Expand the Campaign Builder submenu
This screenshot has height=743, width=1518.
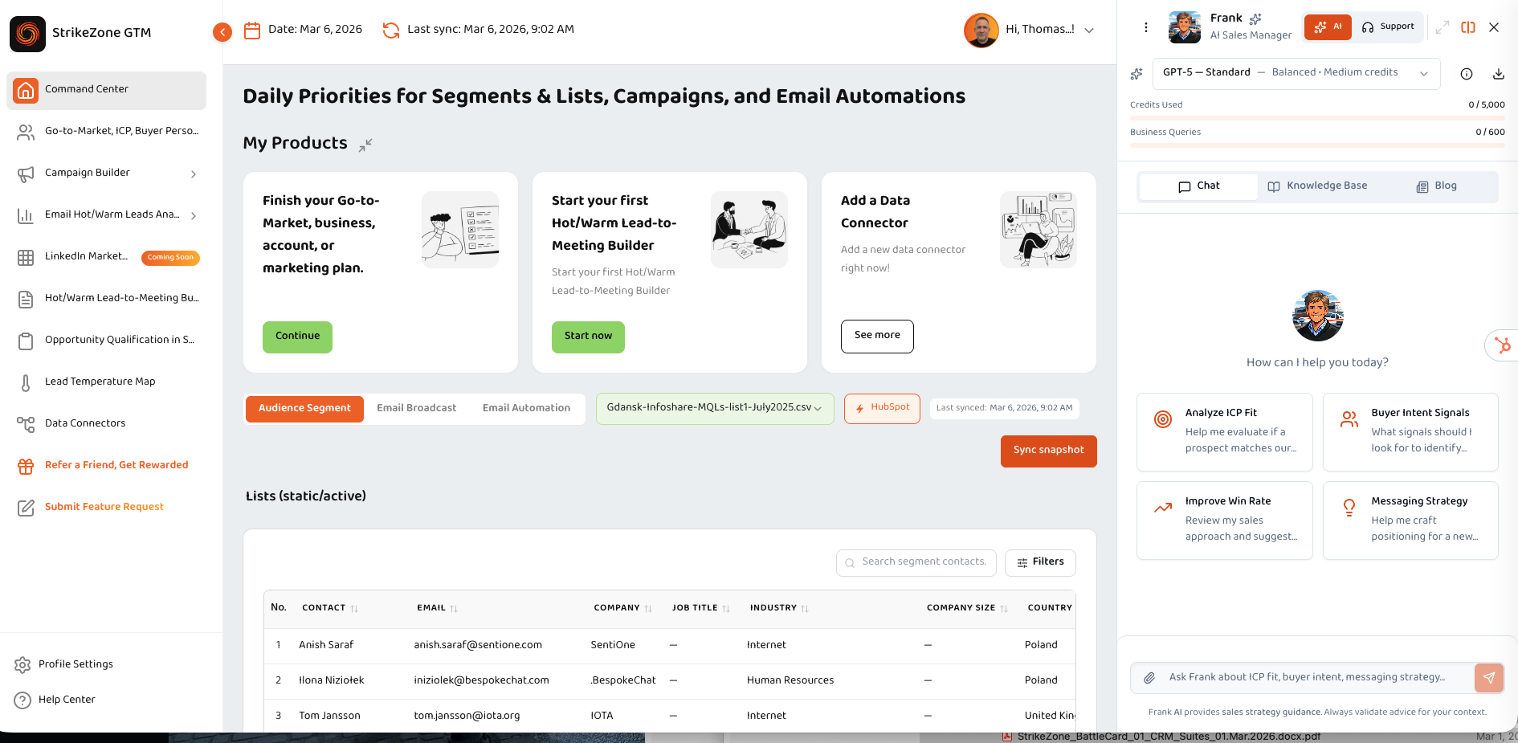pos(194,174)
